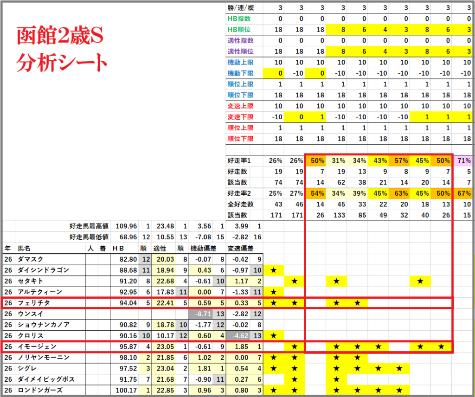Select horse name ダイシンドラゴン
The image size is (475, 397).
pyautogui.click(x=43, y=270)
